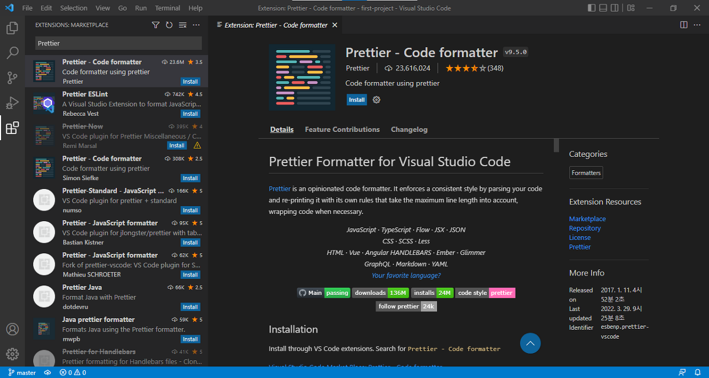This screenshot has height=378, width=709.
Task: Install the Prettier ESLint extension
Action: (x=191, y=114)
